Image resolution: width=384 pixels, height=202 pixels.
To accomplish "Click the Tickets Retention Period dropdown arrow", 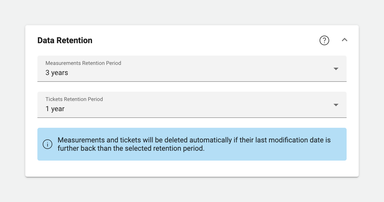I will tap(336, 105).
